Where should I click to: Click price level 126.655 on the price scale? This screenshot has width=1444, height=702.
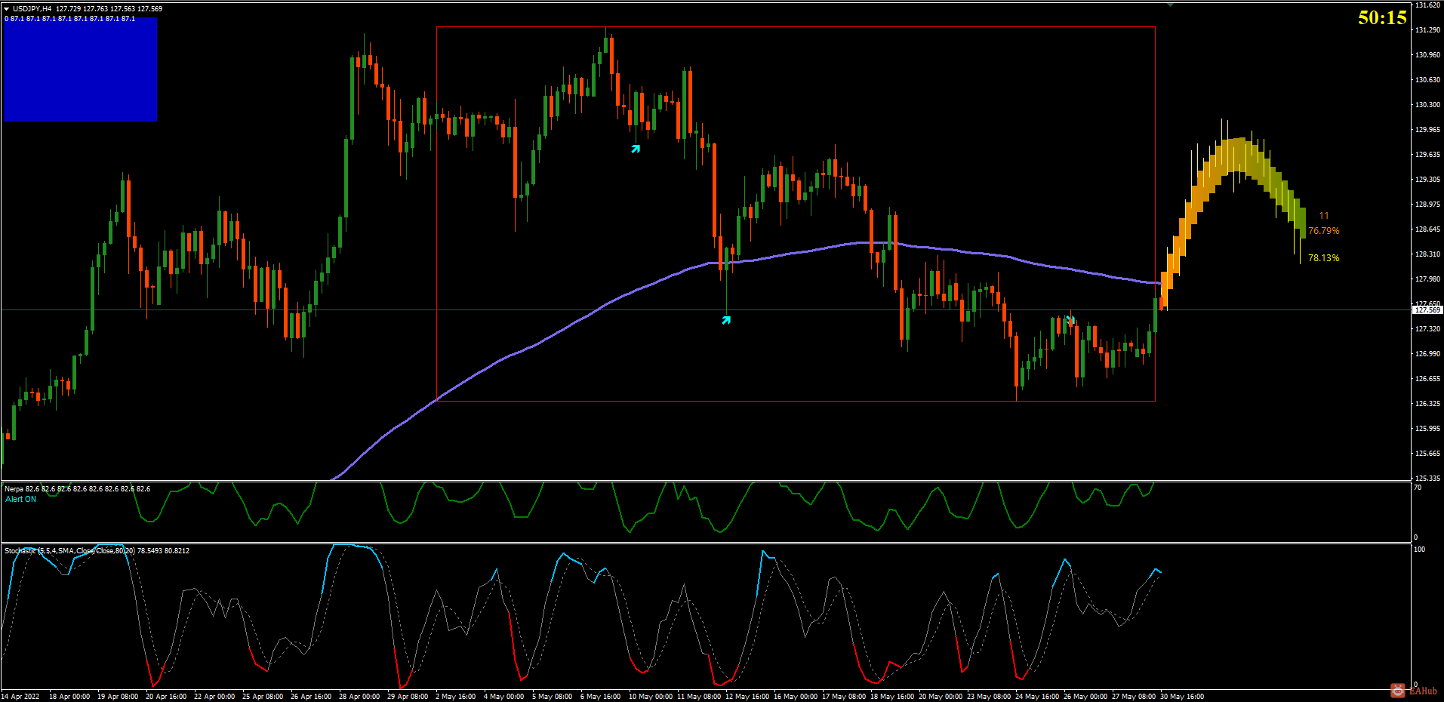[x=1427, y=379]
